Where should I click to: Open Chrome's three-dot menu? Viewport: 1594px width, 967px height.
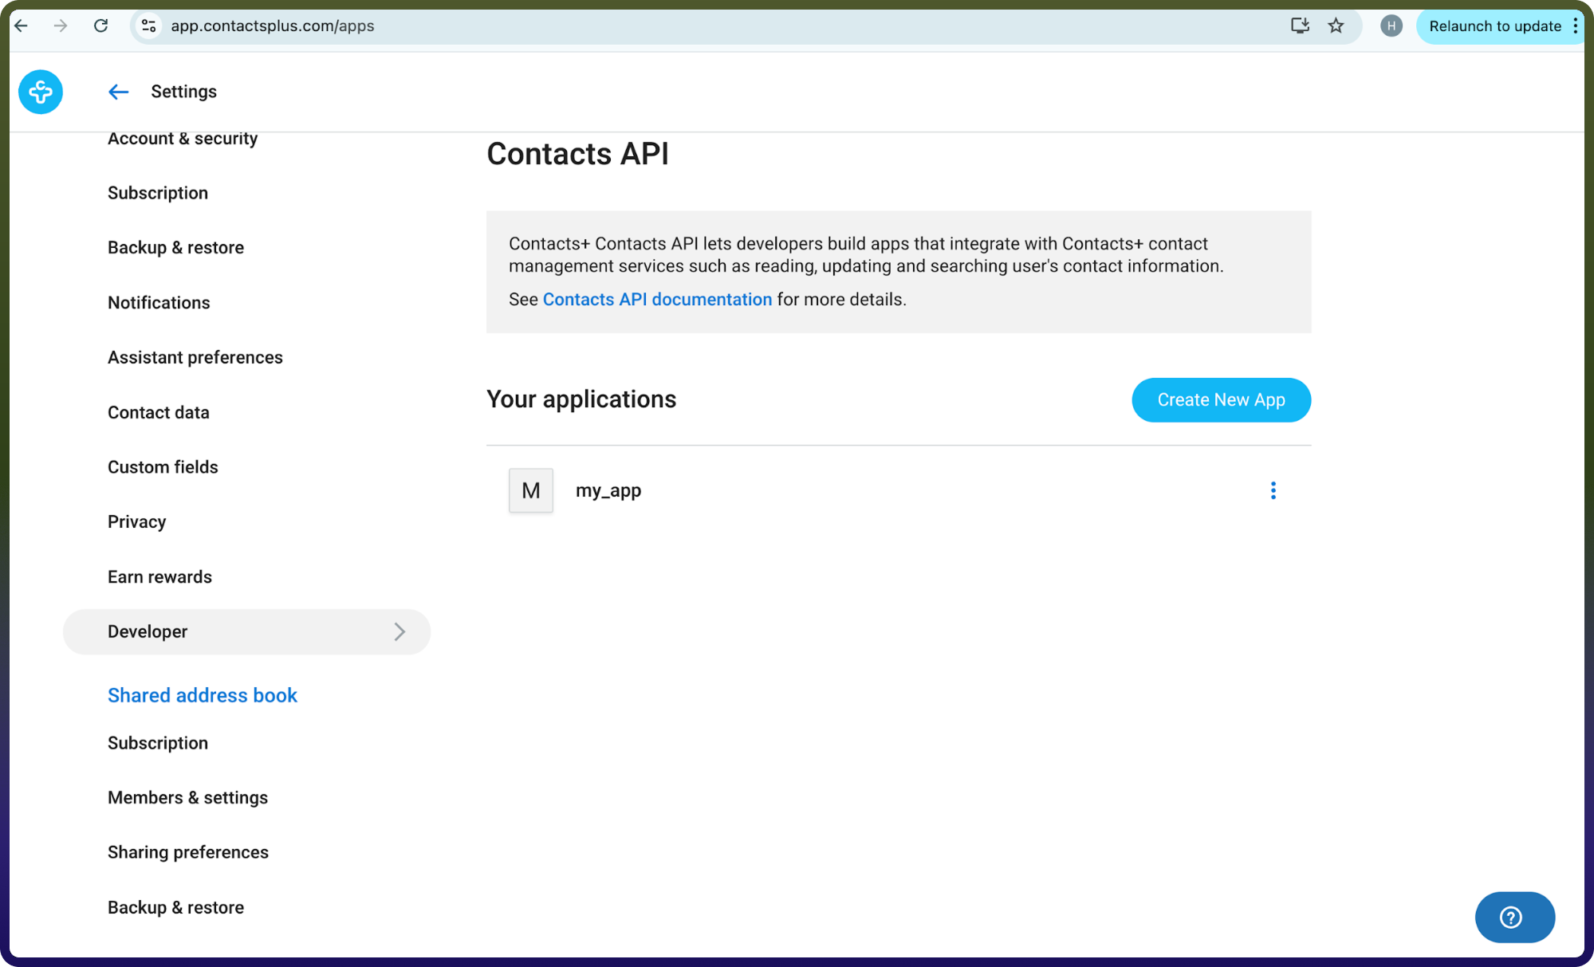[1576, 26]
